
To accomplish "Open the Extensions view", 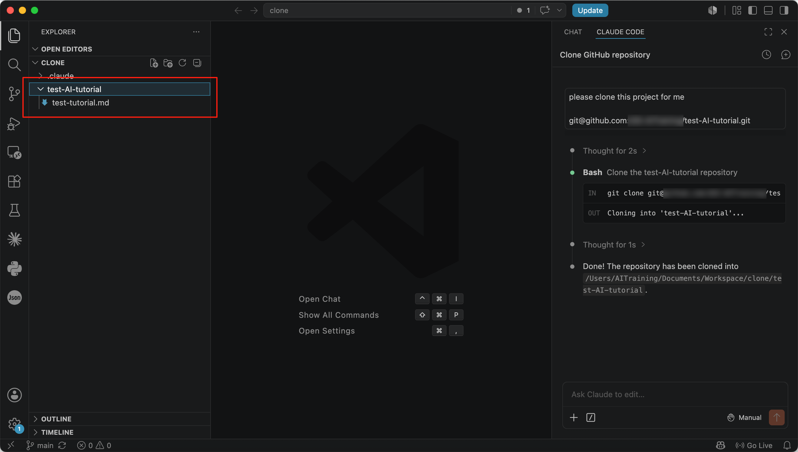I will click(14, 181).
